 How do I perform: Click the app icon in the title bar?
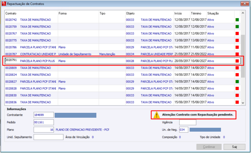point(4,4)
